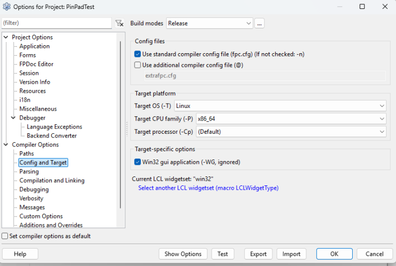
Task: Open the Target processor dropdown
Action: pos(291,132)
